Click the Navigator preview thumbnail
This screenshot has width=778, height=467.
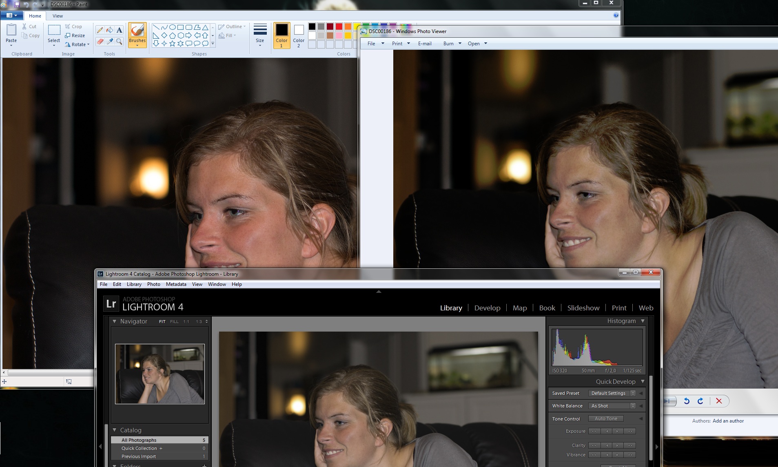pyautogui.click(x=160, y=374)
